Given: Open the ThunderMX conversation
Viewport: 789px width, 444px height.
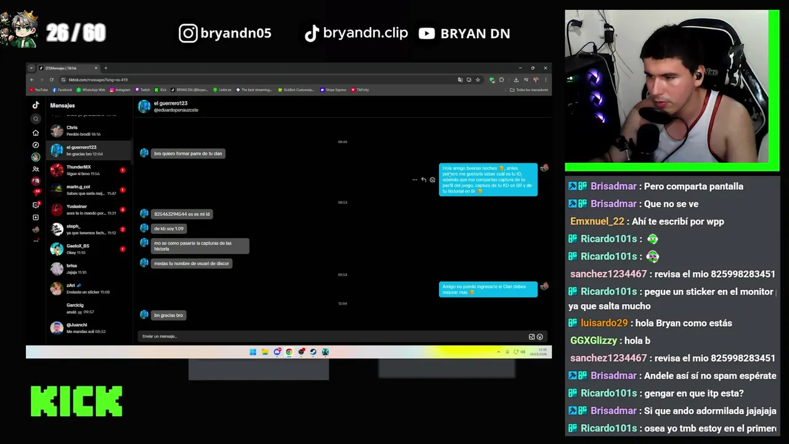Looking at the screenshot, I should tap(89, 170).
